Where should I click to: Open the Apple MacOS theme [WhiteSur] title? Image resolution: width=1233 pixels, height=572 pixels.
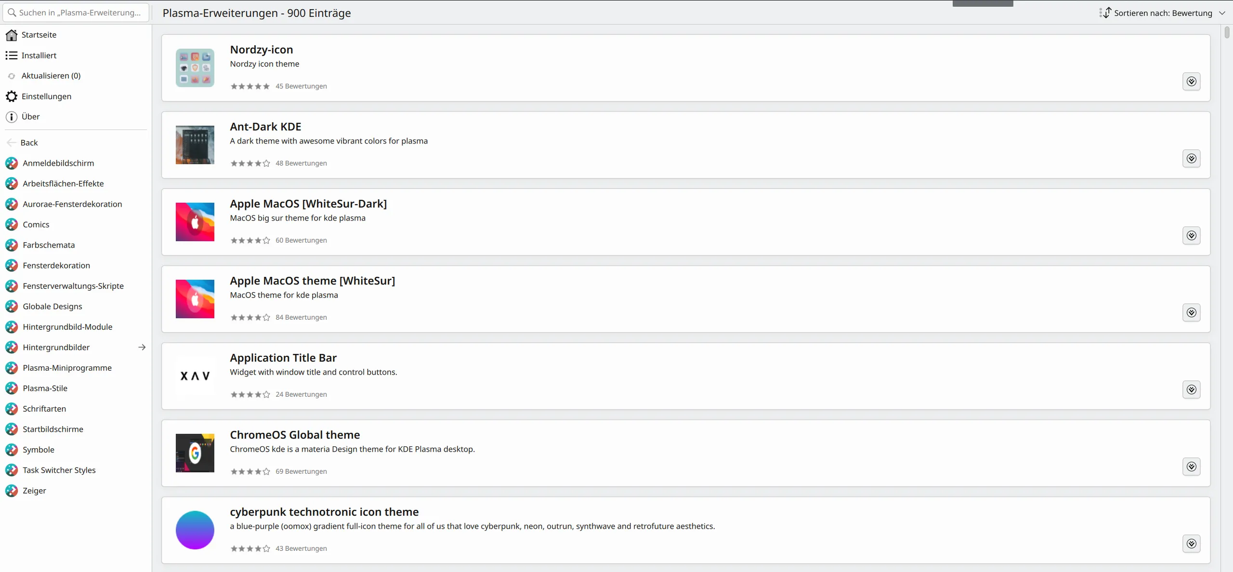click(312, 281)
